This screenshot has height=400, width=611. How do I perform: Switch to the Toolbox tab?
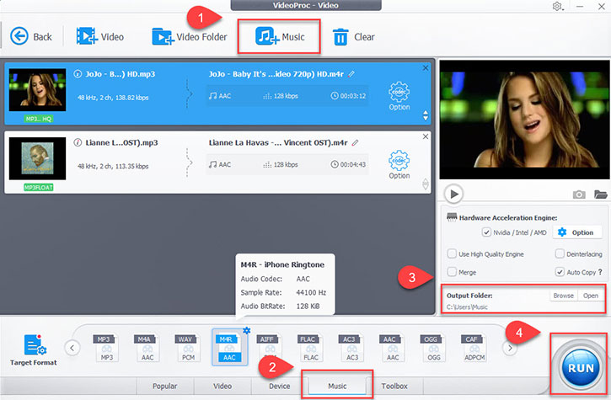[x=394, y=386]
